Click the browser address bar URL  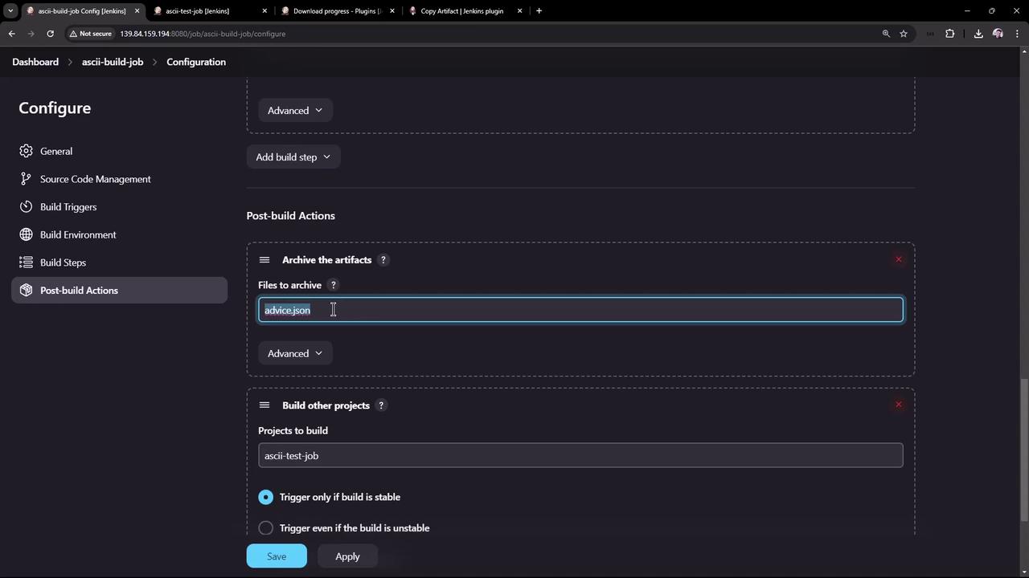(203, 34)
